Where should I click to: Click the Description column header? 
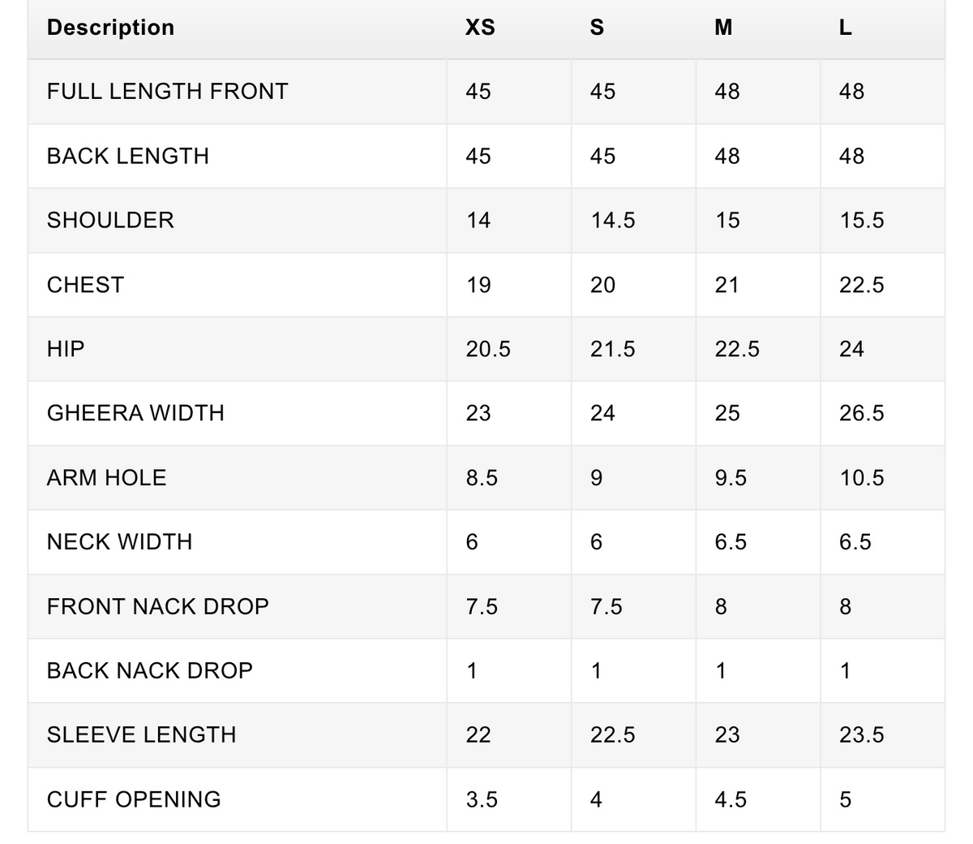(110, 28)
